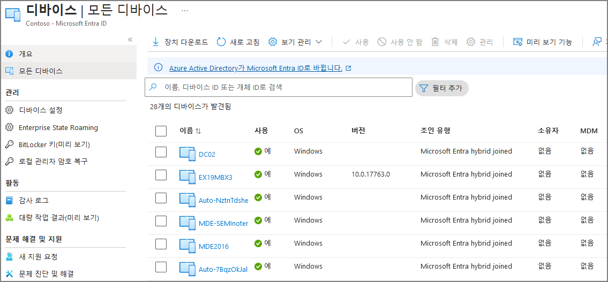Open device EX19MBX3 link
This screenshot has width=608, height=282.
[x=215, y=178]
